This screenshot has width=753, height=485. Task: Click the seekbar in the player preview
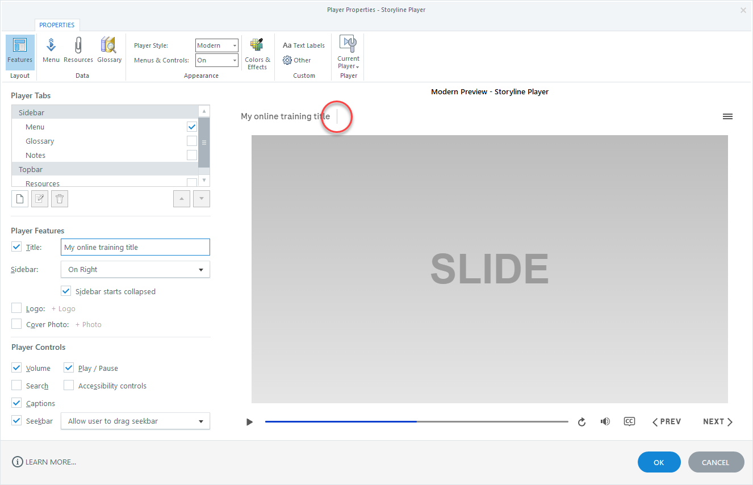click(416, 421)
